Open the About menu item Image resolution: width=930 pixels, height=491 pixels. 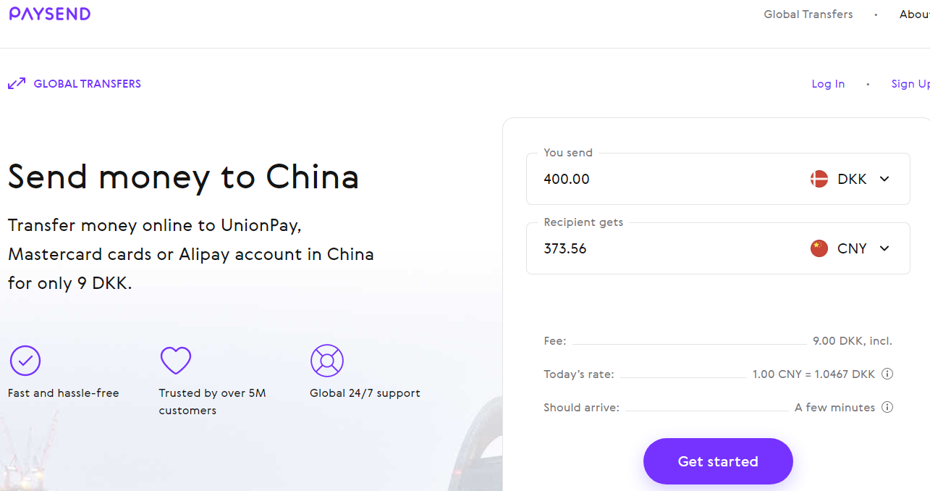[x=914, y=14]
